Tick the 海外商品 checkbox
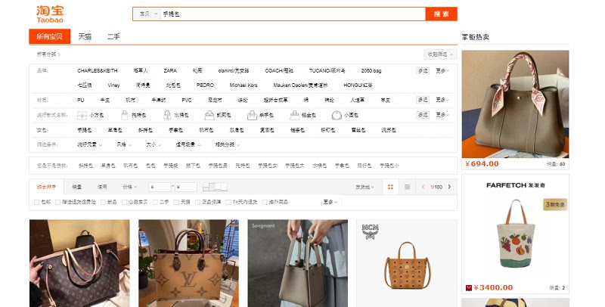Screen dimensions: 605x307 [265, 202]
